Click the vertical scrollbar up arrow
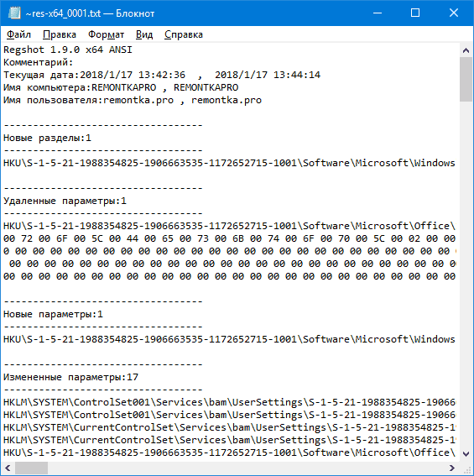Viewport: 474px width, 476px height. [x=466, y=50]
